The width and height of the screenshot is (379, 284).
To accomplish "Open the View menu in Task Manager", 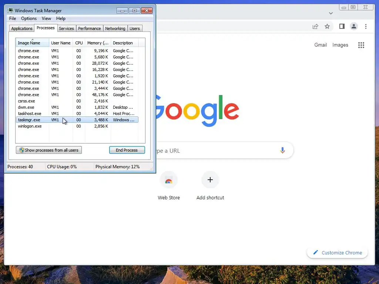I will click(x=46, y=18).
